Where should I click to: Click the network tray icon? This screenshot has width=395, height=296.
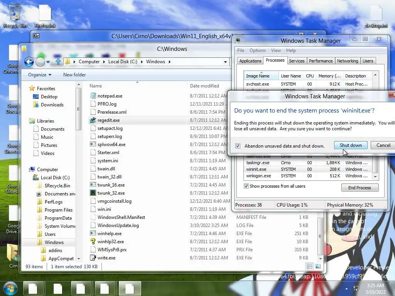point(356,288)
